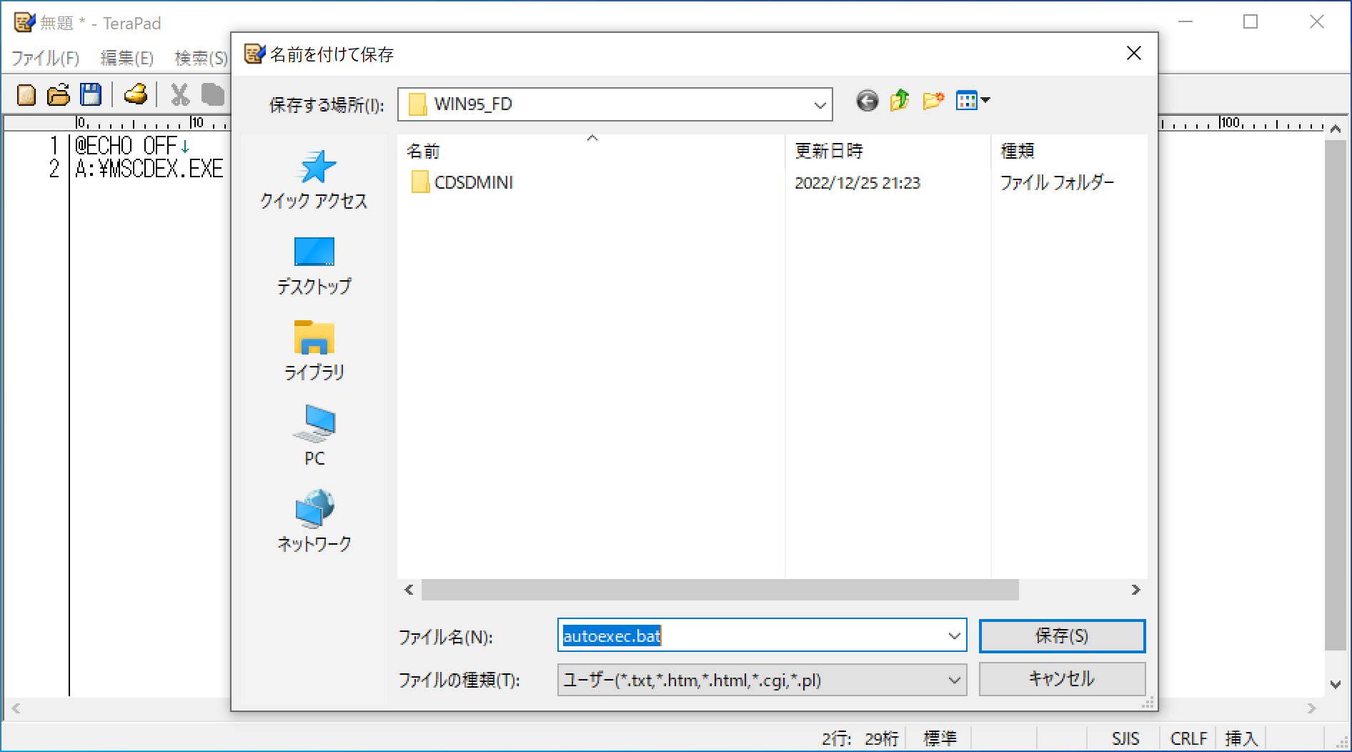Click the Open file icon in TeraPad toolbar

[x=59, y=95]
